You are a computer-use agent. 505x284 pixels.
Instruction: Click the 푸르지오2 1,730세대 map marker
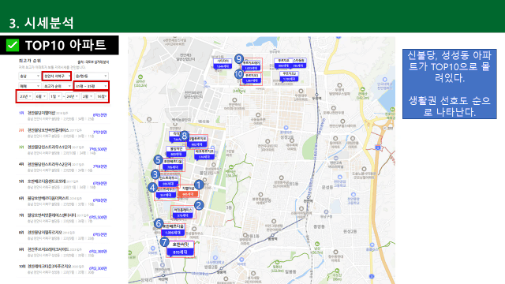pos(289,77)
